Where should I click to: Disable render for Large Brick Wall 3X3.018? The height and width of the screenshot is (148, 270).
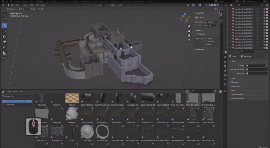point(267,15)
